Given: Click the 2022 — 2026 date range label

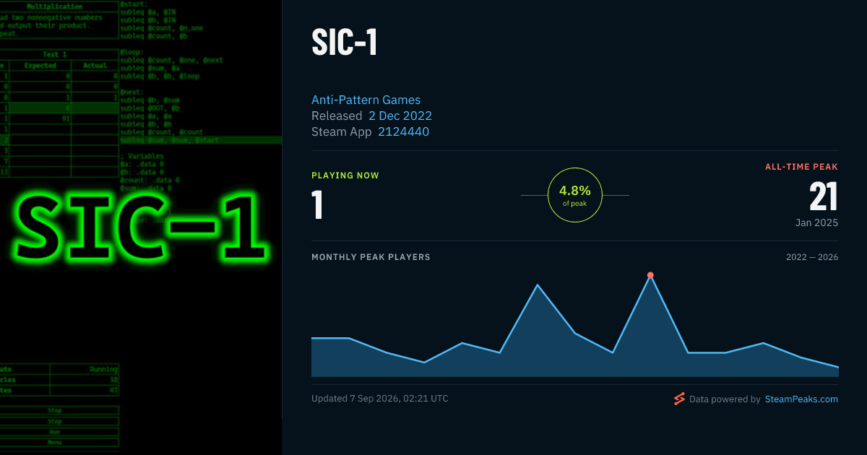Looking at the screenshot, I should tap(812, 257).
